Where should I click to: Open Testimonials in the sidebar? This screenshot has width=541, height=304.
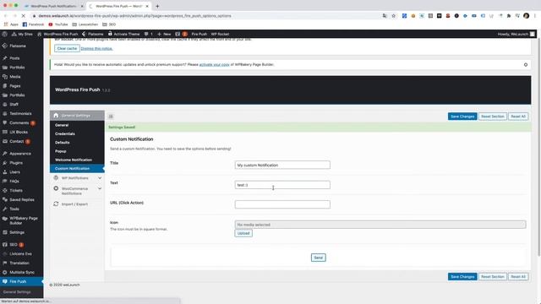click(x=21, y=113)
